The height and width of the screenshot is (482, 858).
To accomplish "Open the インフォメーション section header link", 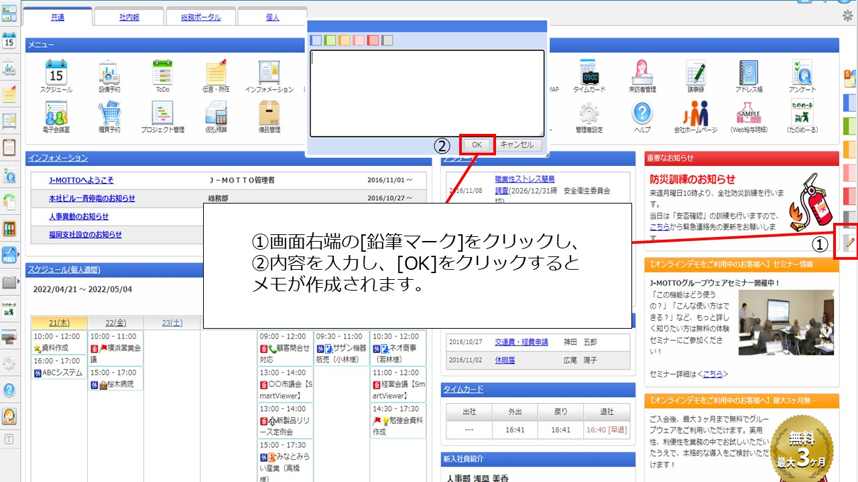I will click(x=58, y=158).
